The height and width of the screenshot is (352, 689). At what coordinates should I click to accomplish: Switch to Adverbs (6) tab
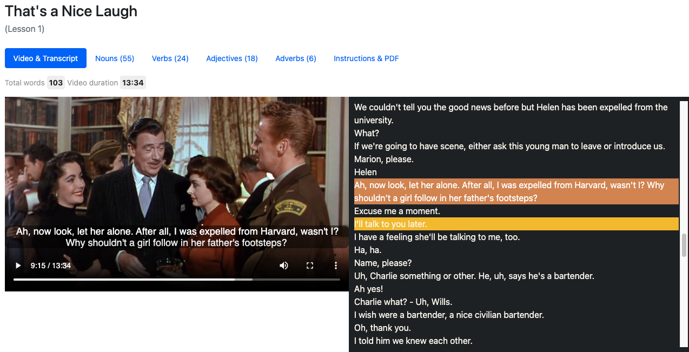point(296,58)
